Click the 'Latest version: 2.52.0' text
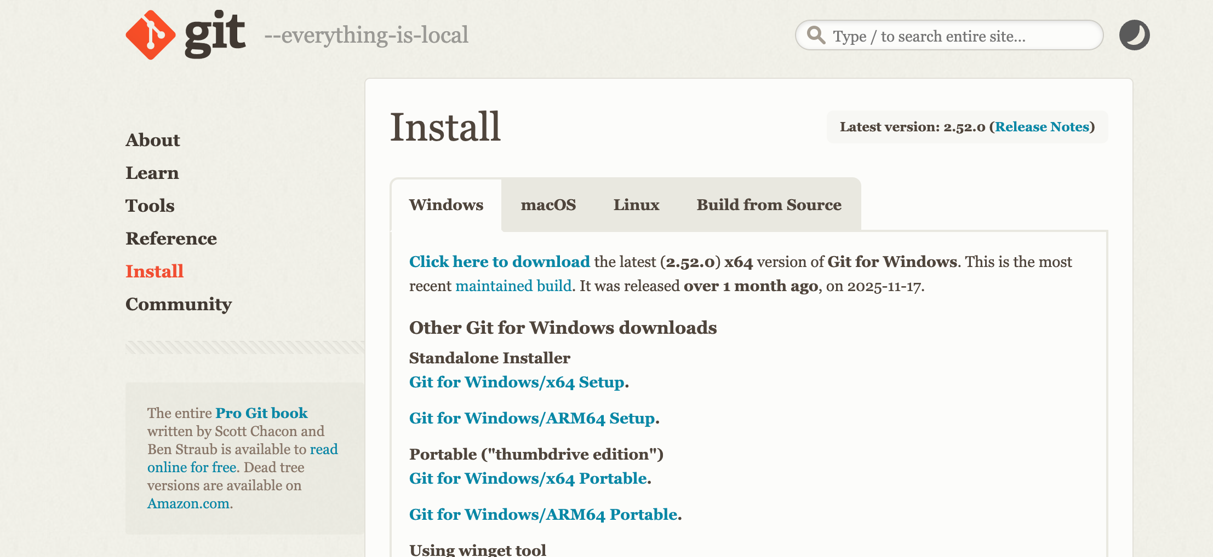This screenshot has width=1213, height=557. point(913,127)
